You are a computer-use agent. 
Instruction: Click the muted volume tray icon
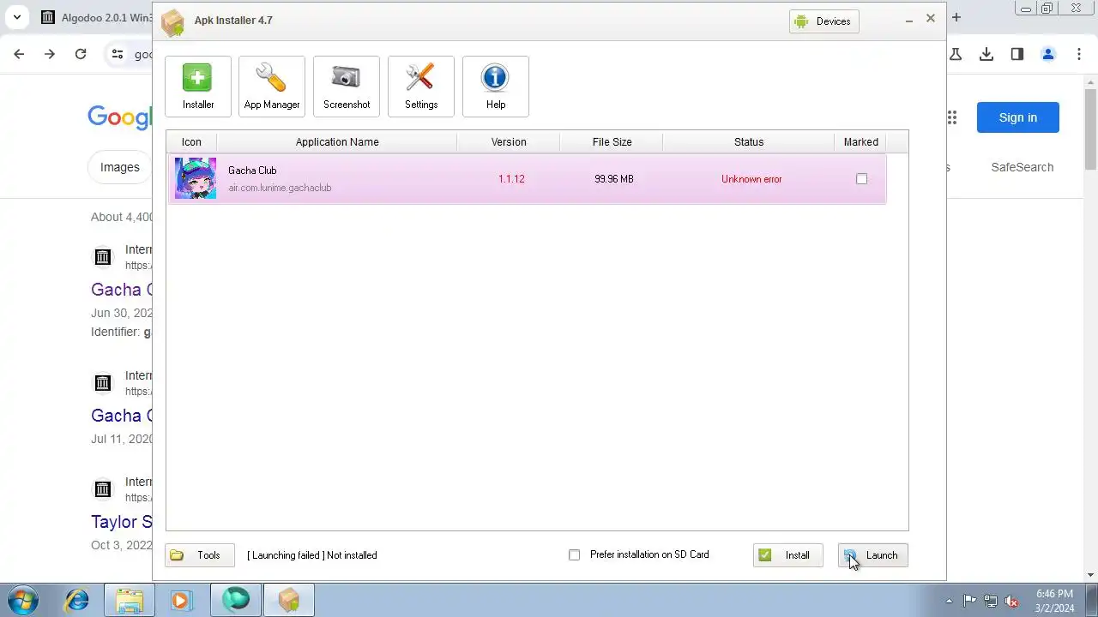[x=1012, y=601]
